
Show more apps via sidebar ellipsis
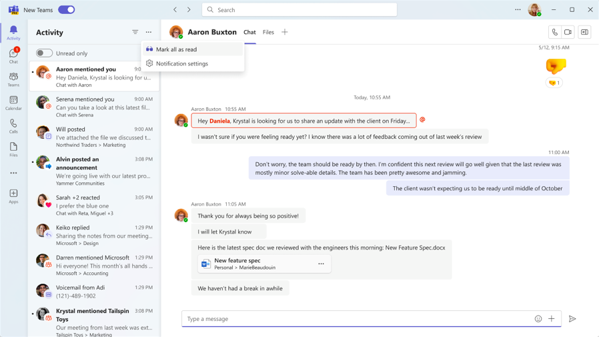tap(13, 173)
